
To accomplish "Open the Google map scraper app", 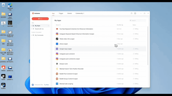I will click(66, 49).
